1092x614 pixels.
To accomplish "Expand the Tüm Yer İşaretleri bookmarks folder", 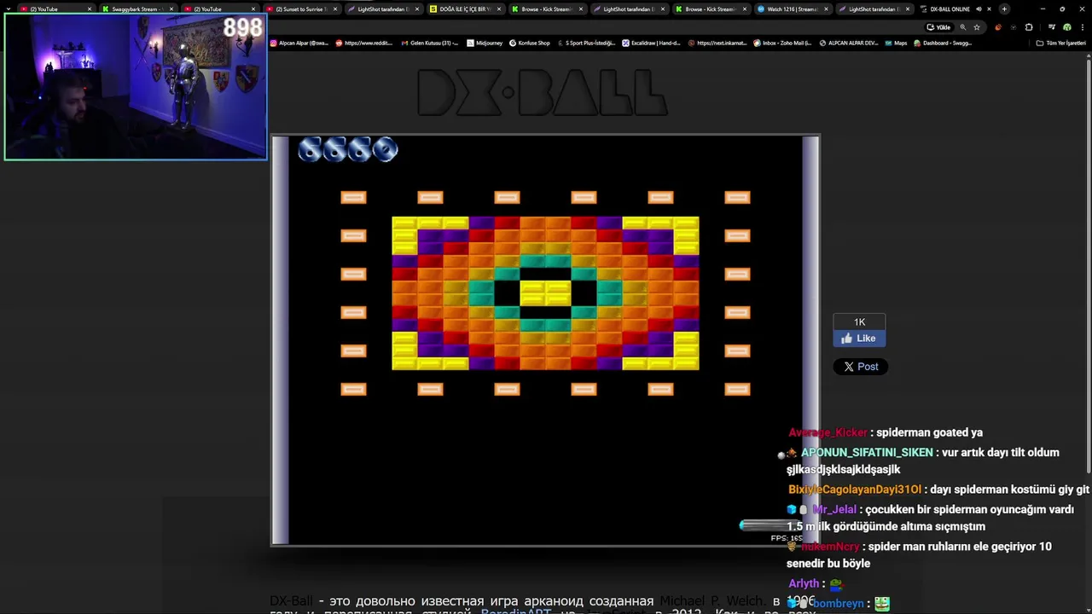I will coord(1060,43).
